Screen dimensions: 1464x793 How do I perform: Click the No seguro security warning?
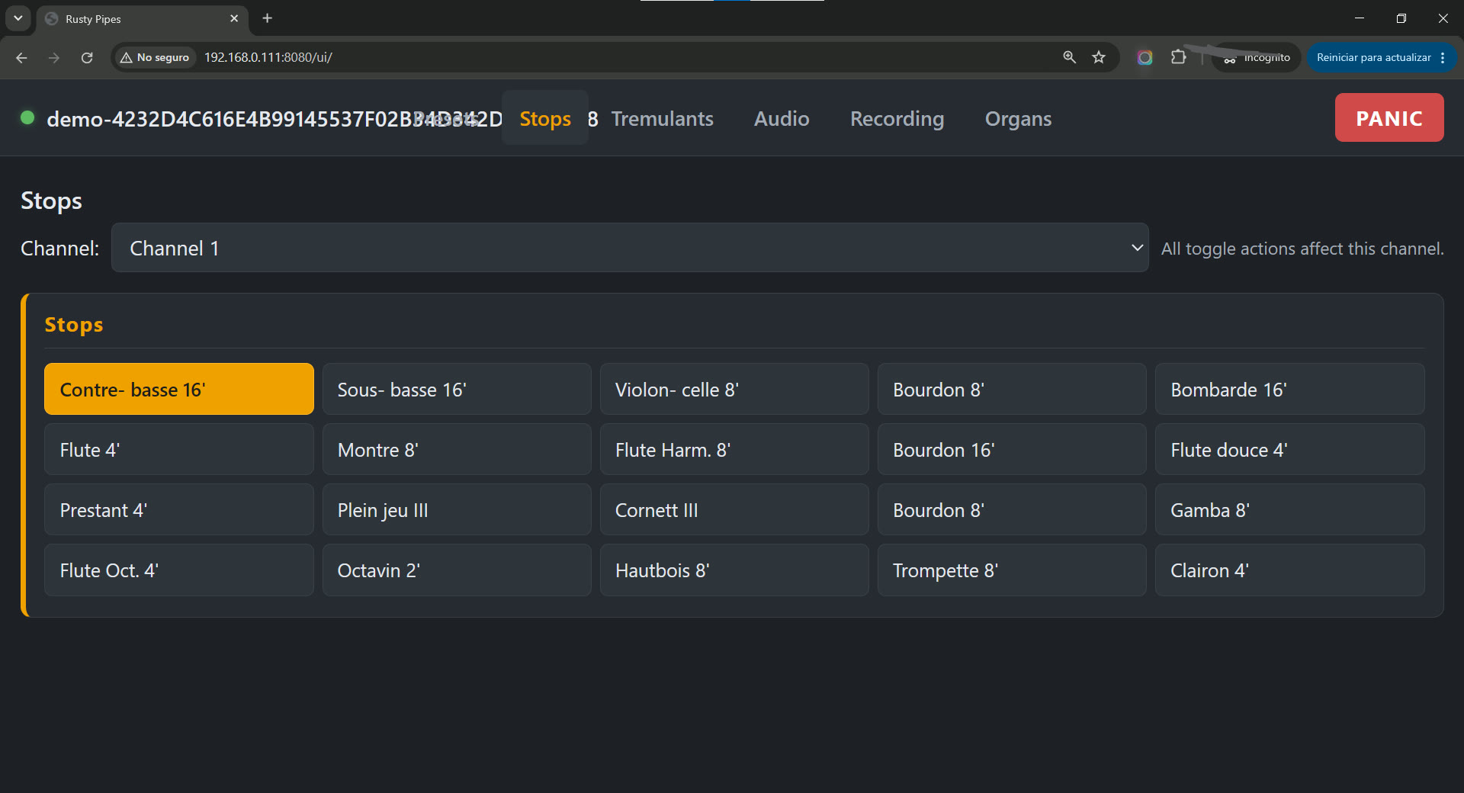point(155,57)
